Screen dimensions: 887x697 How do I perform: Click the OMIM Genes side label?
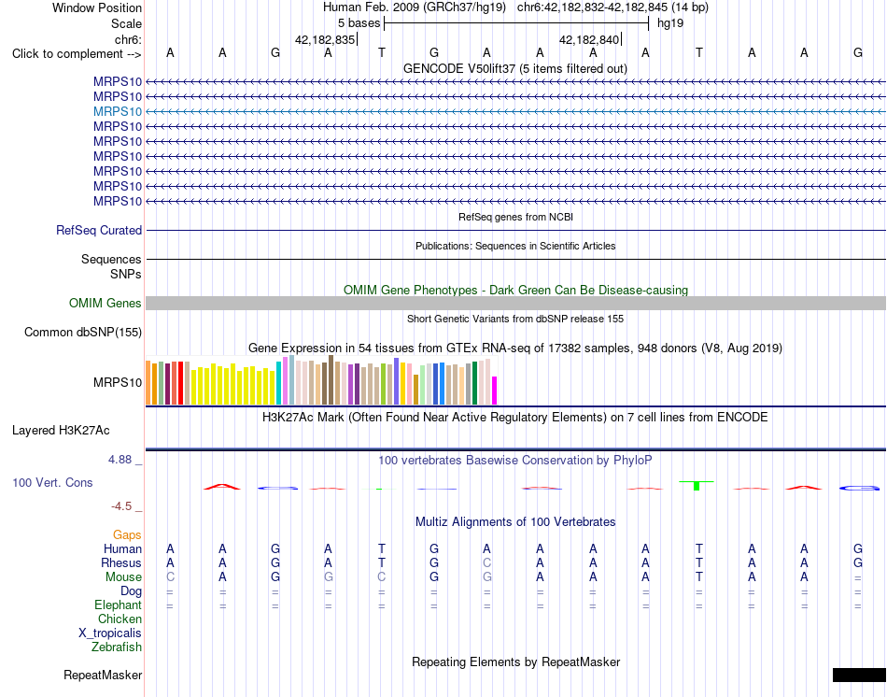(x=105, y=303)
